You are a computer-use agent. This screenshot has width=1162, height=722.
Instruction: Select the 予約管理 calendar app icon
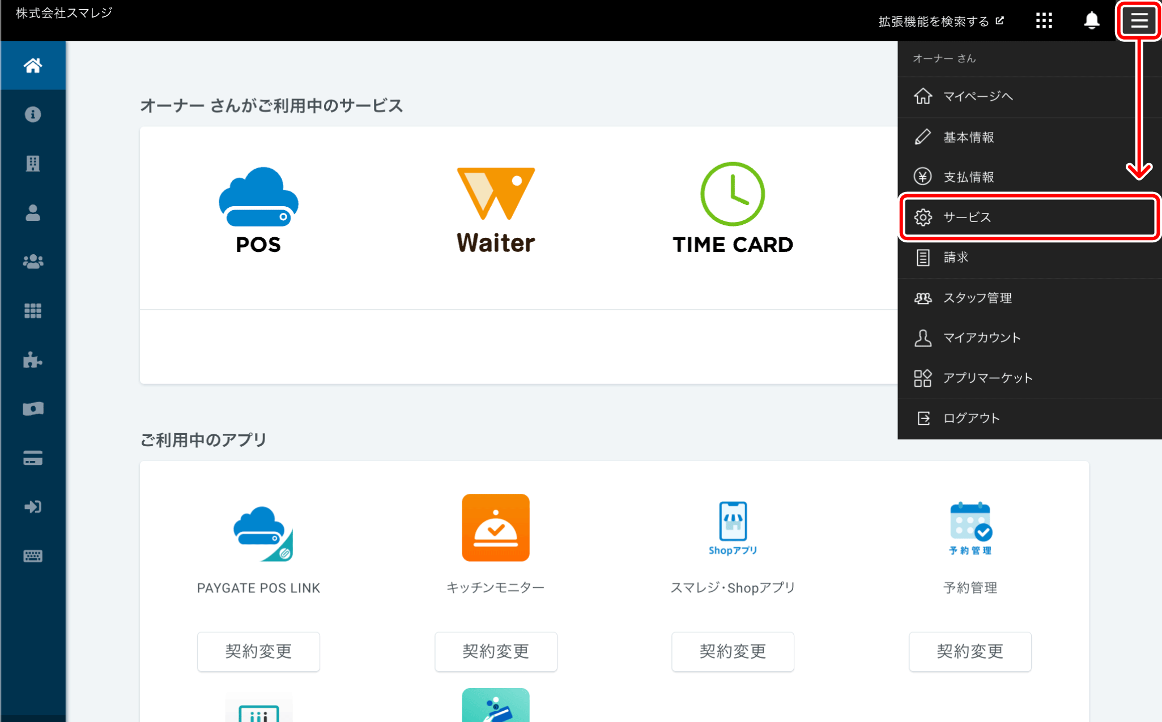pos(969,527)
